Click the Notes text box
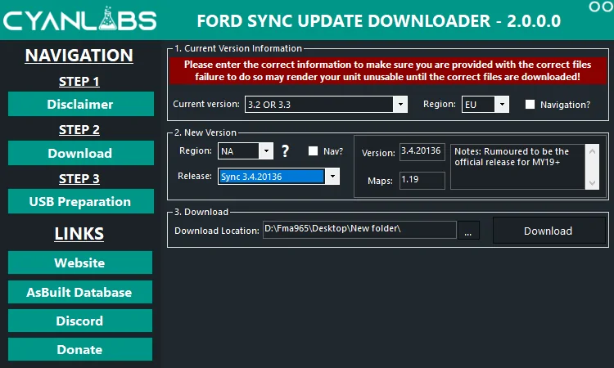 pyautogui.click(x=517, y=167)
